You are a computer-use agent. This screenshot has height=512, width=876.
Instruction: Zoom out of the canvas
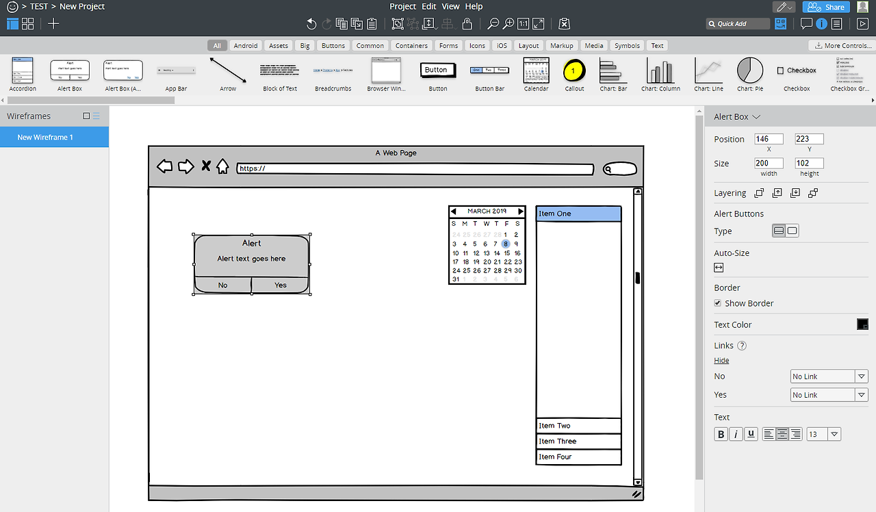(x=493, y=24)
